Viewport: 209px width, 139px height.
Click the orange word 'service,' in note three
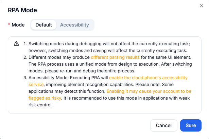36,85
